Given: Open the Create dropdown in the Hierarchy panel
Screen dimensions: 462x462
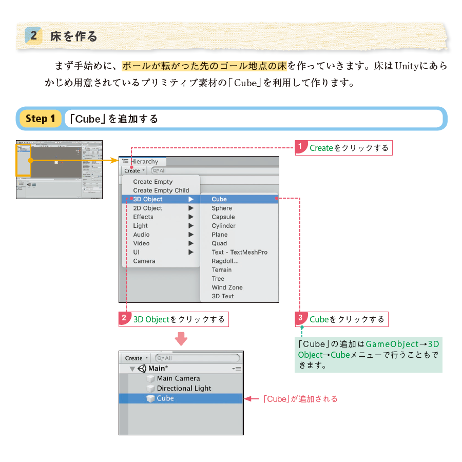Looking at the screenshot, I should (x=134, y=170).
